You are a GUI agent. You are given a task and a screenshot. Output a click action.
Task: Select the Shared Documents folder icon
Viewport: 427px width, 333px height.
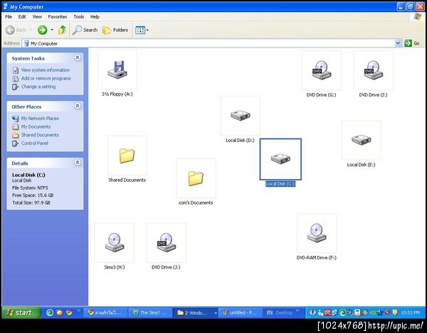pos(127,155)
